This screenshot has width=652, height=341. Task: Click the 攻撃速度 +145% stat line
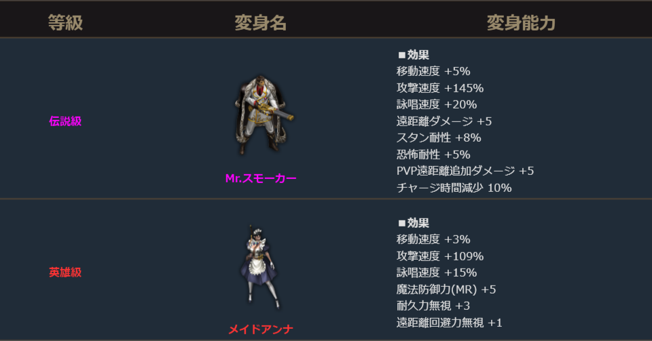click(439, 87)
